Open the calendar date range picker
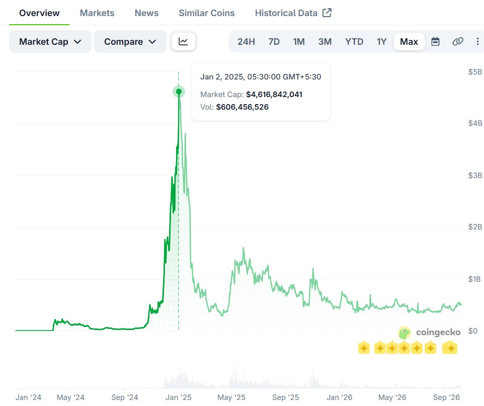 435,41
